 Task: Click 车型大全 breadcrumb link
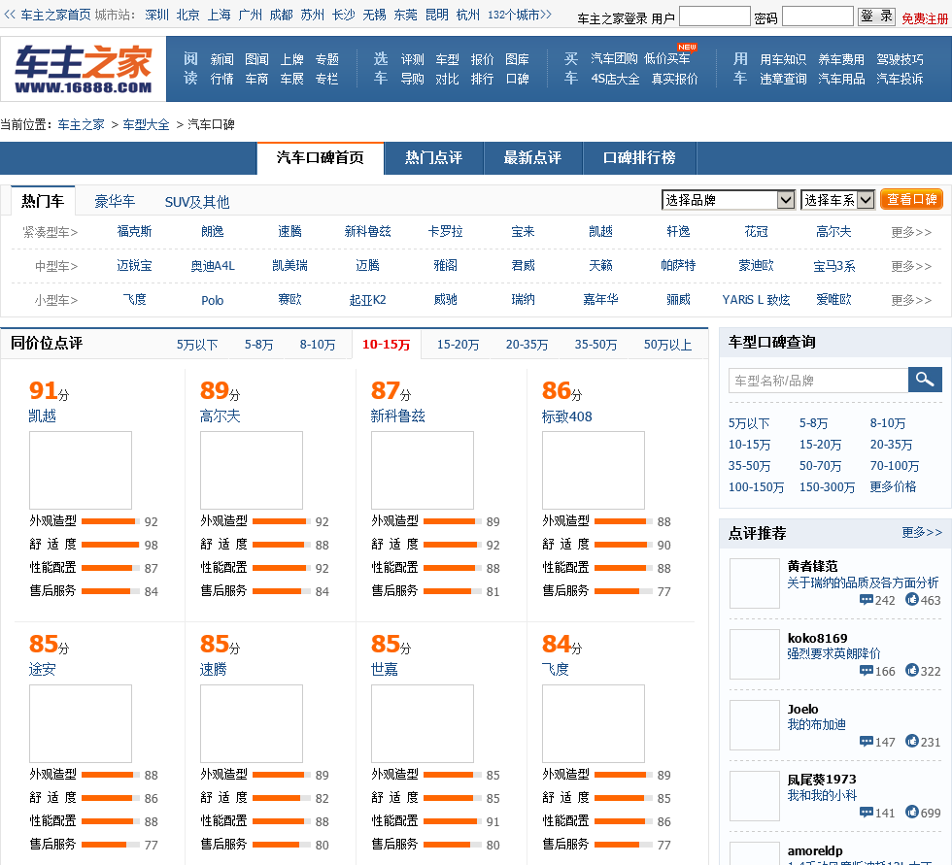(x=147, y=125)
